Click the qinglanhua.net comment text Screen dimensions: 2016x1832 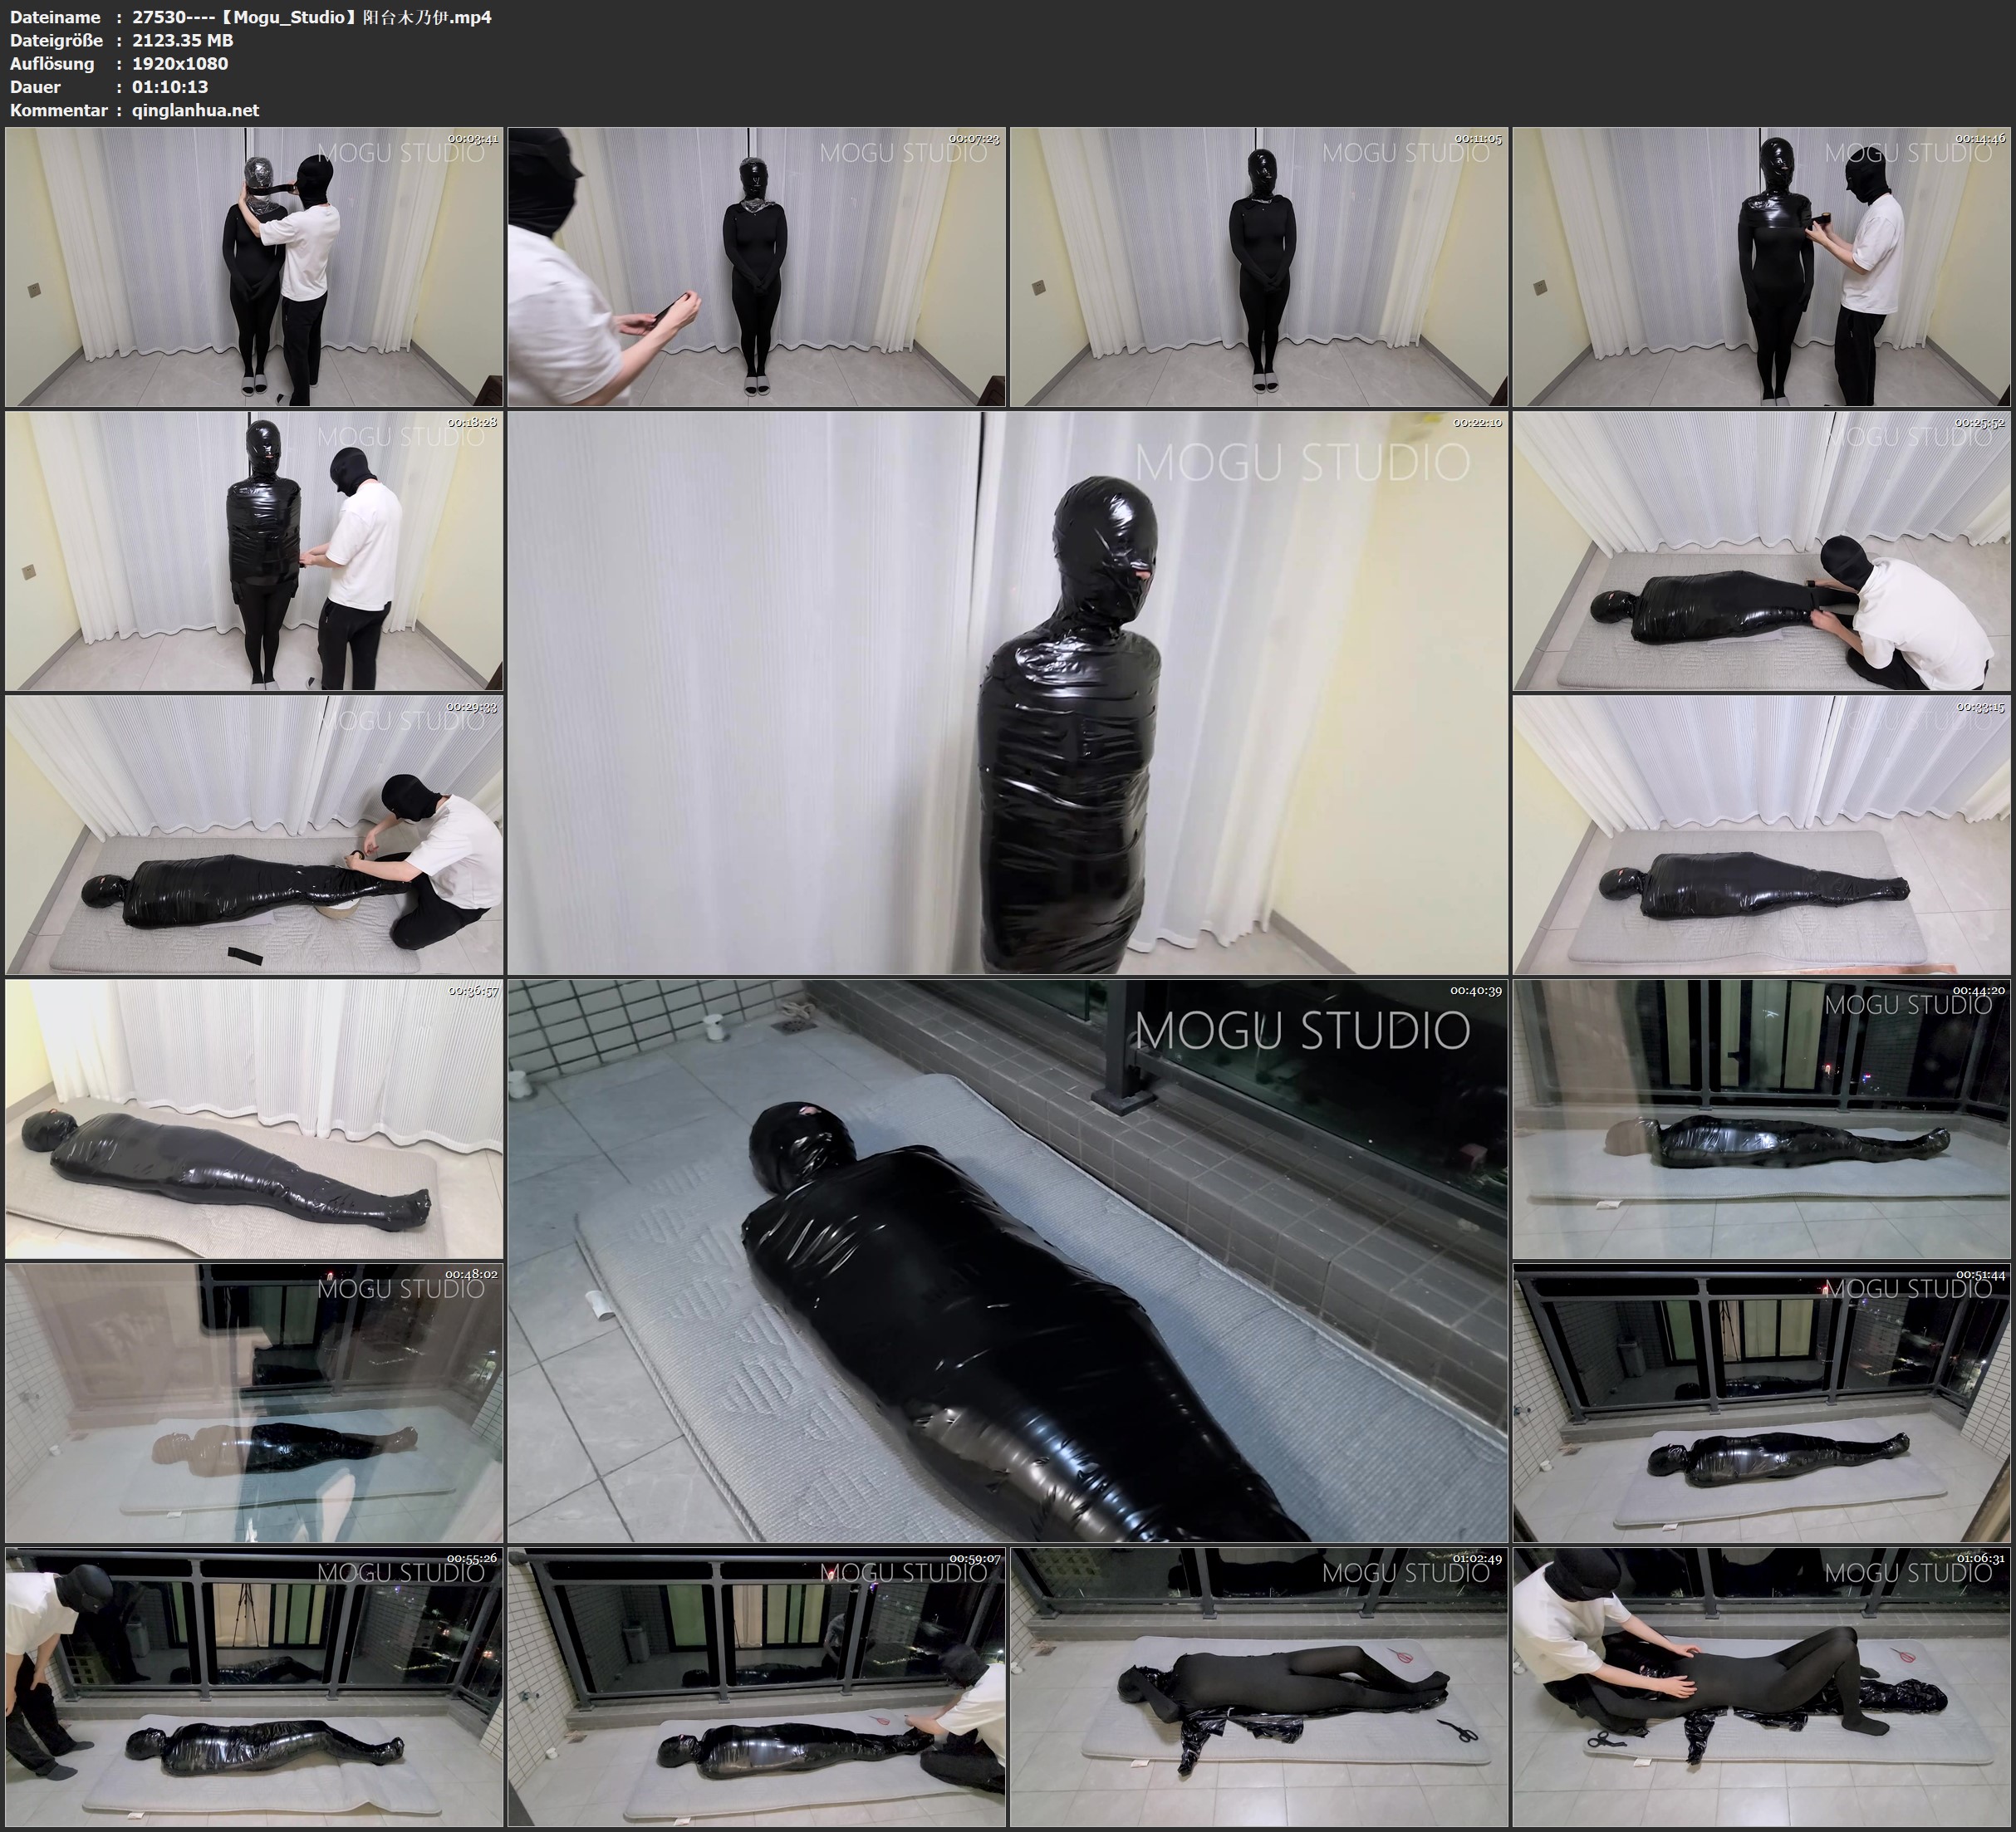[196, 110]
